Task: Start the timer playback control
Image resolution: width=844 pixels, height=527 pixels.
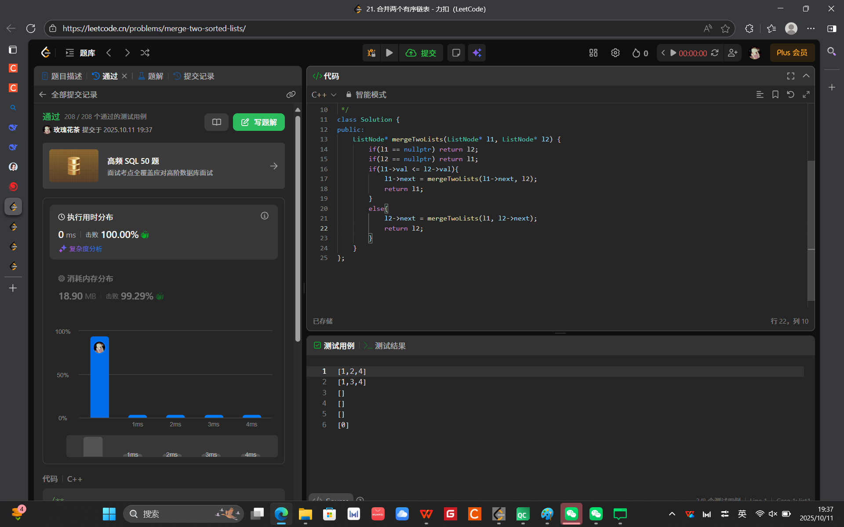Action: click(673, 53)
